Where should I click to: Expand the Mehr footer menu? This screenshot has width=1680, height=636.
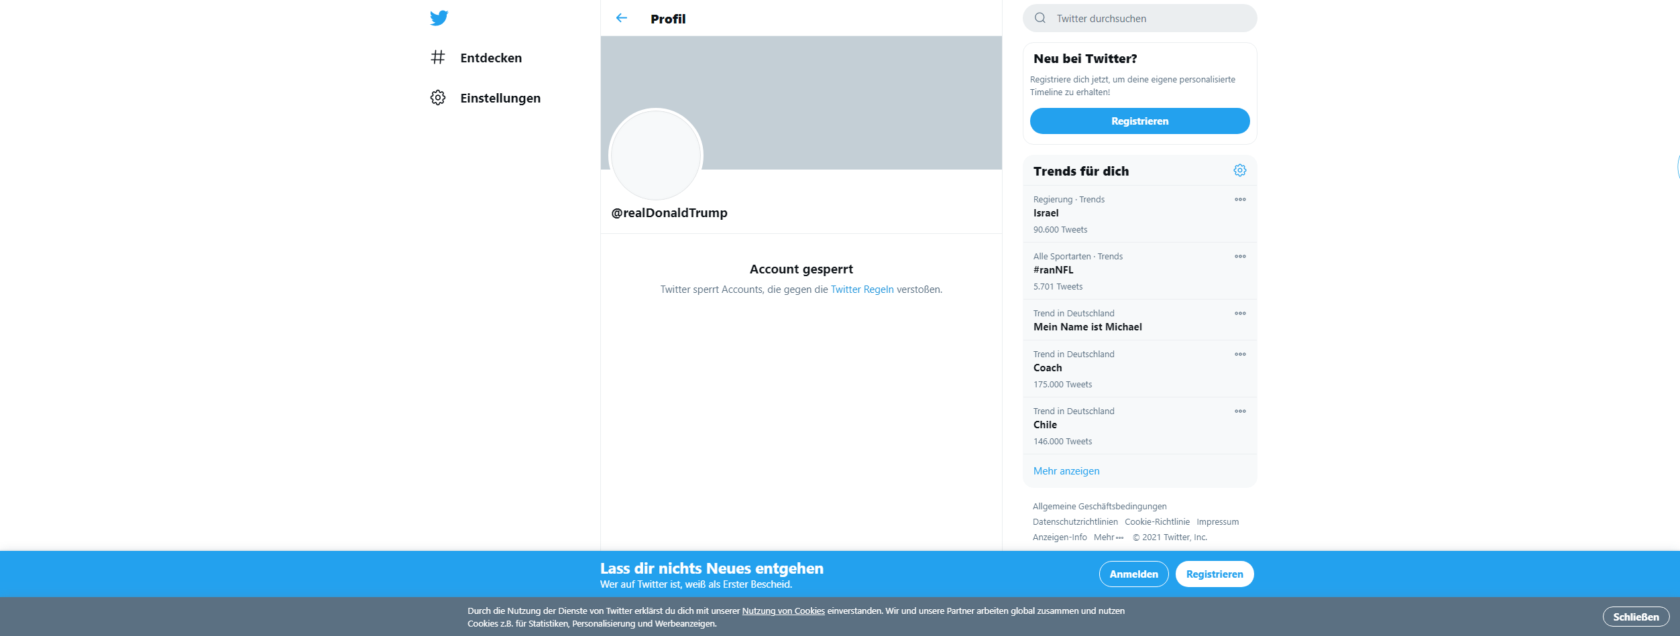point(1109,537)
